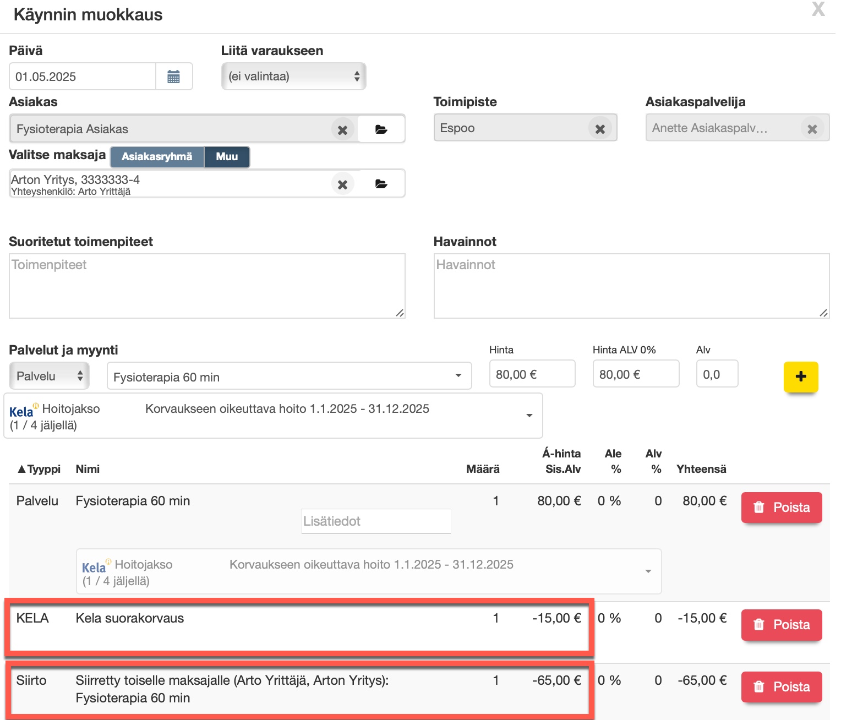841x720 pixels.
Task: Clear the Anette Asiakaspalvelija selection
Action: pos(812,129)
